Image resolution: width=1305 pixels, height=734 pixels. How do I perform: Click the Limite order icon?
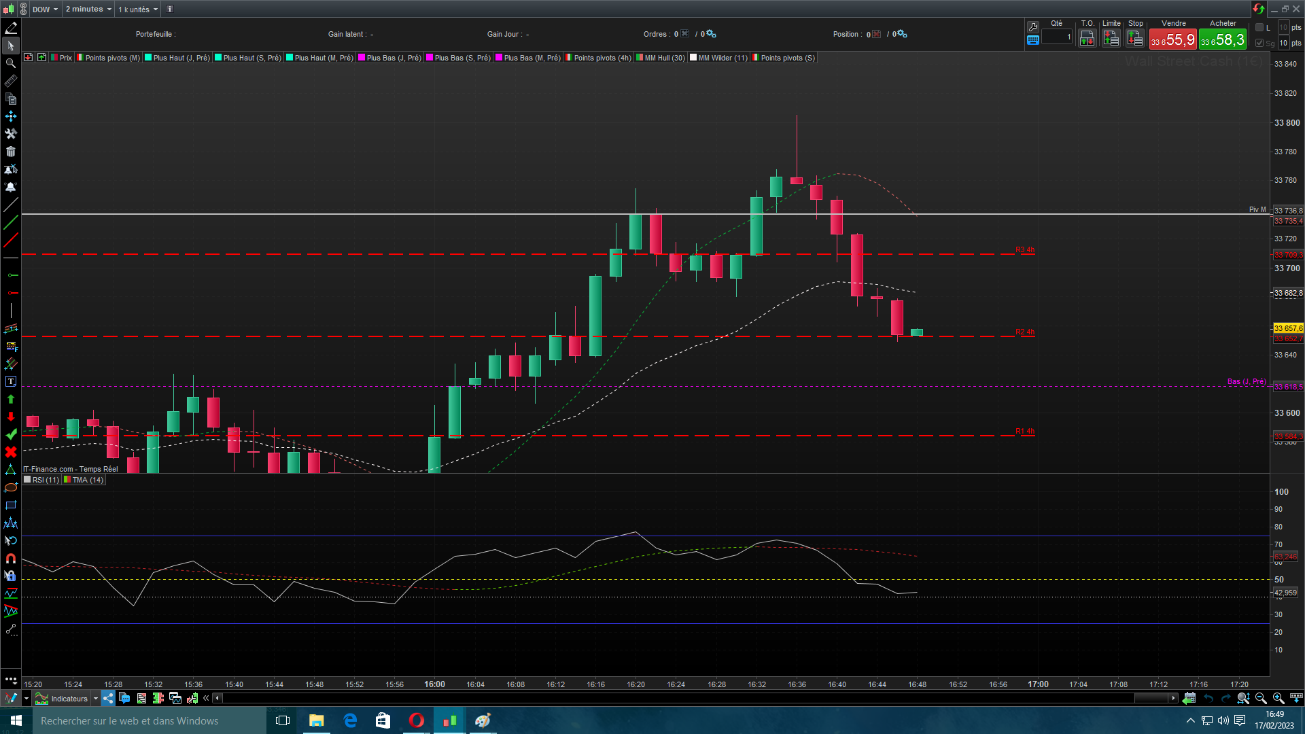[x=1111, y=39]
